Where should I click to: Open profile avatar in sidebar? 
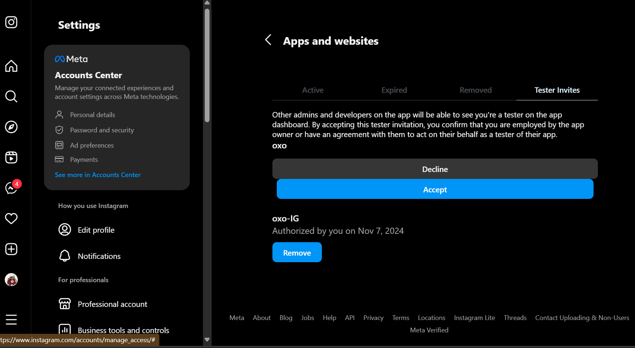[11, 280]
